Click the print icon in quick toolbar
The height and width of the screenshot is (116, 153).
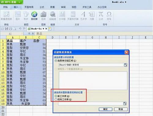(11, 29)
